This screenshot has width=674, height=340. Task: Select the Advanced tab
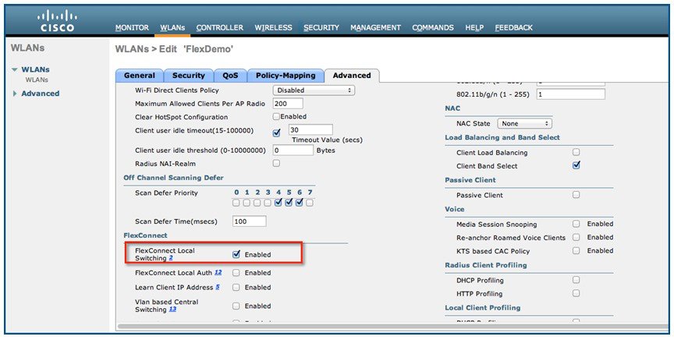(352, 76)
